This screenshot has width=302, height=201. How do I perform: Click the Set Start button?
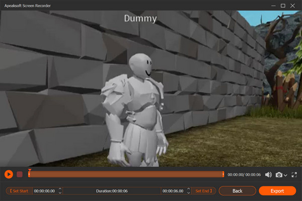(x=19, y=191)
